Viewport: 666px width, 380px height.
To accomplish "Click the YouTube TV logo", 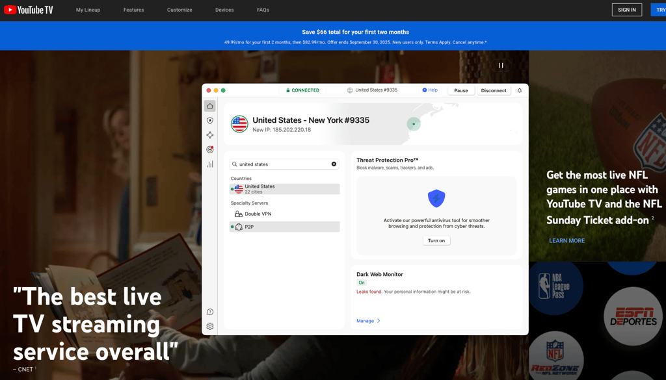I will [29, 10].
